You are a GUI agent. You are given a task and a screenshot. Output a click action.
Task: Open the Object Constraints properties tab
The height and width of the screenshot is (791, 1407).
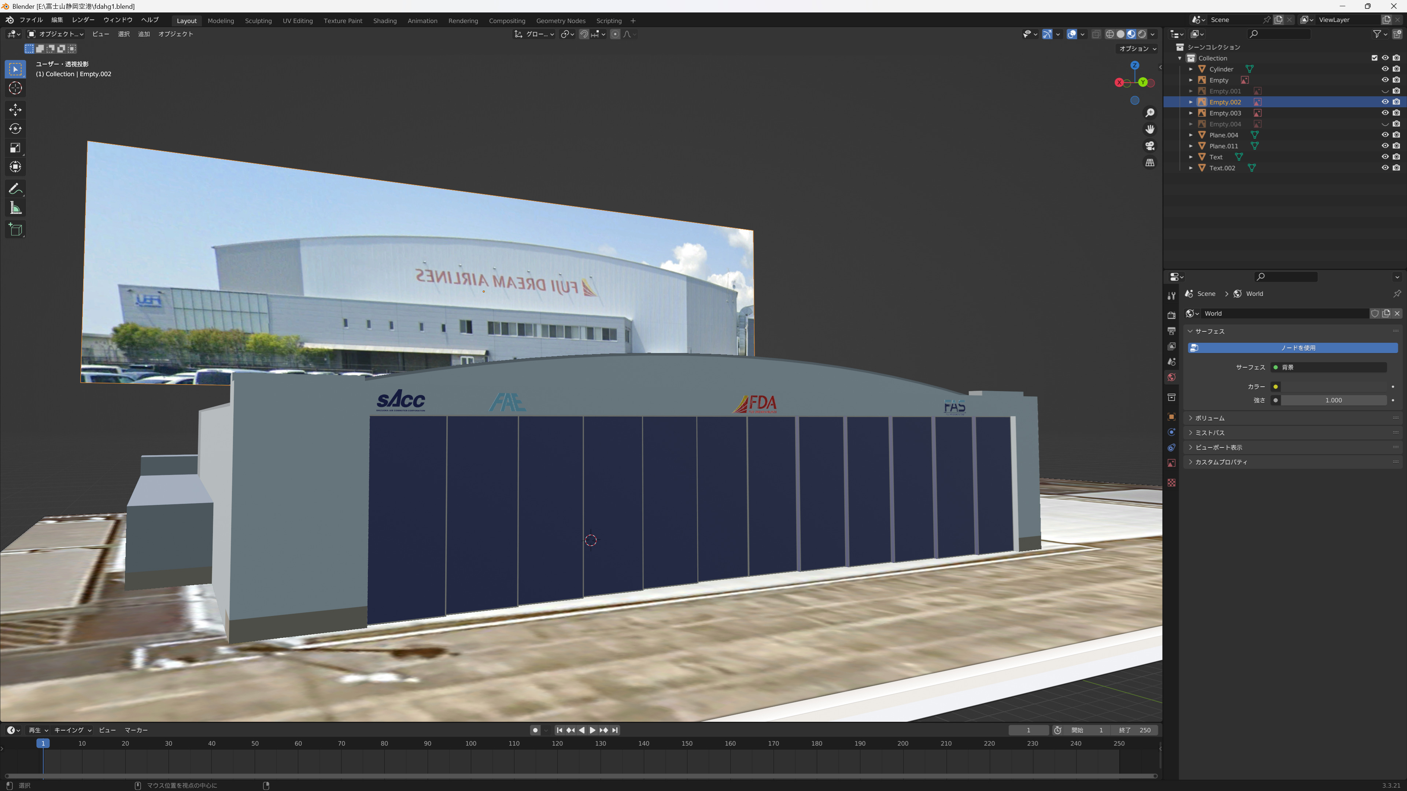point(1171,448)
